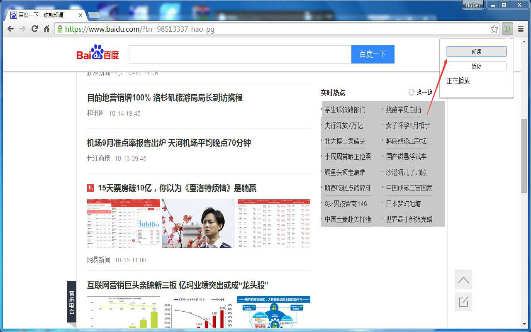This screenshot has width=531, height=332.
Task: Open the browser home page icon
Action: point(46,29)
